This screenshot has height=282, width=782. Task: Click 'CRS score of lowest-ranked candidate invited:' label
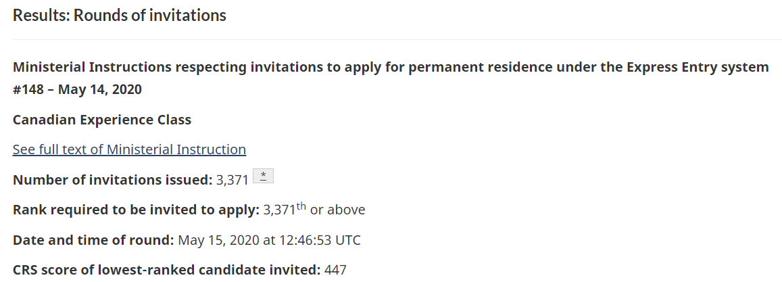coord(166,270)
